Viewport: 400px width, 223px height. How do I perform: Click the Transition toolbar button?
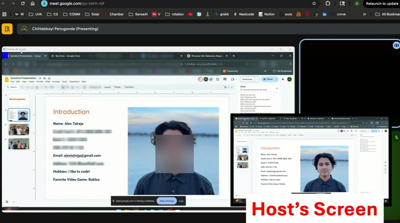pos(129,87)
